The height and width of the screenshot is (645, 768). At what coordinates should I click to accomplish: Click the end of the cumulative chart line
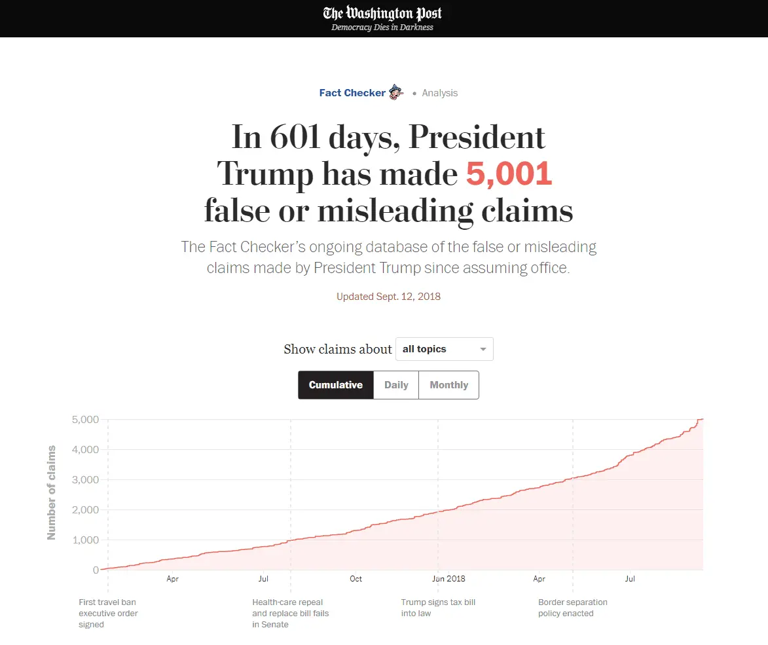702,419
